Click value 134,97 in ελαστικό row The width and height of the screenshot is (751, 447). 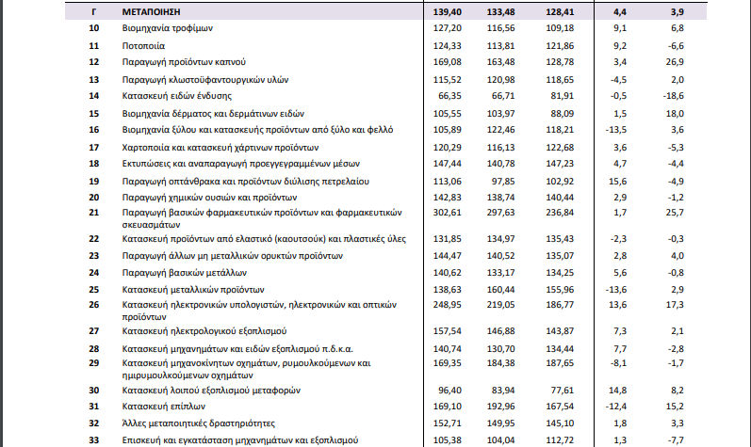(501, 239)
